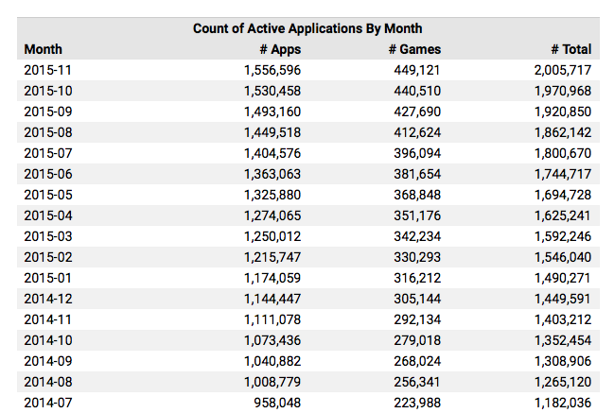
Task: Select the 2015-11 month row
Action: pos(308,70)
